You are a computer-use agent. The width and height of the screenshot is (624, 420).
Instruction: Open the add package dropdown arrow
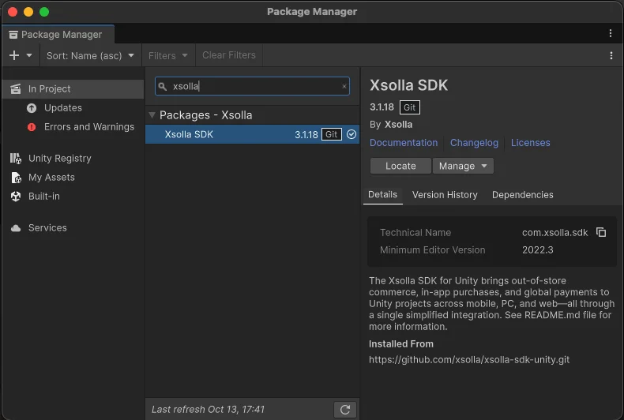pyautogui.click(x=29, y=55)
